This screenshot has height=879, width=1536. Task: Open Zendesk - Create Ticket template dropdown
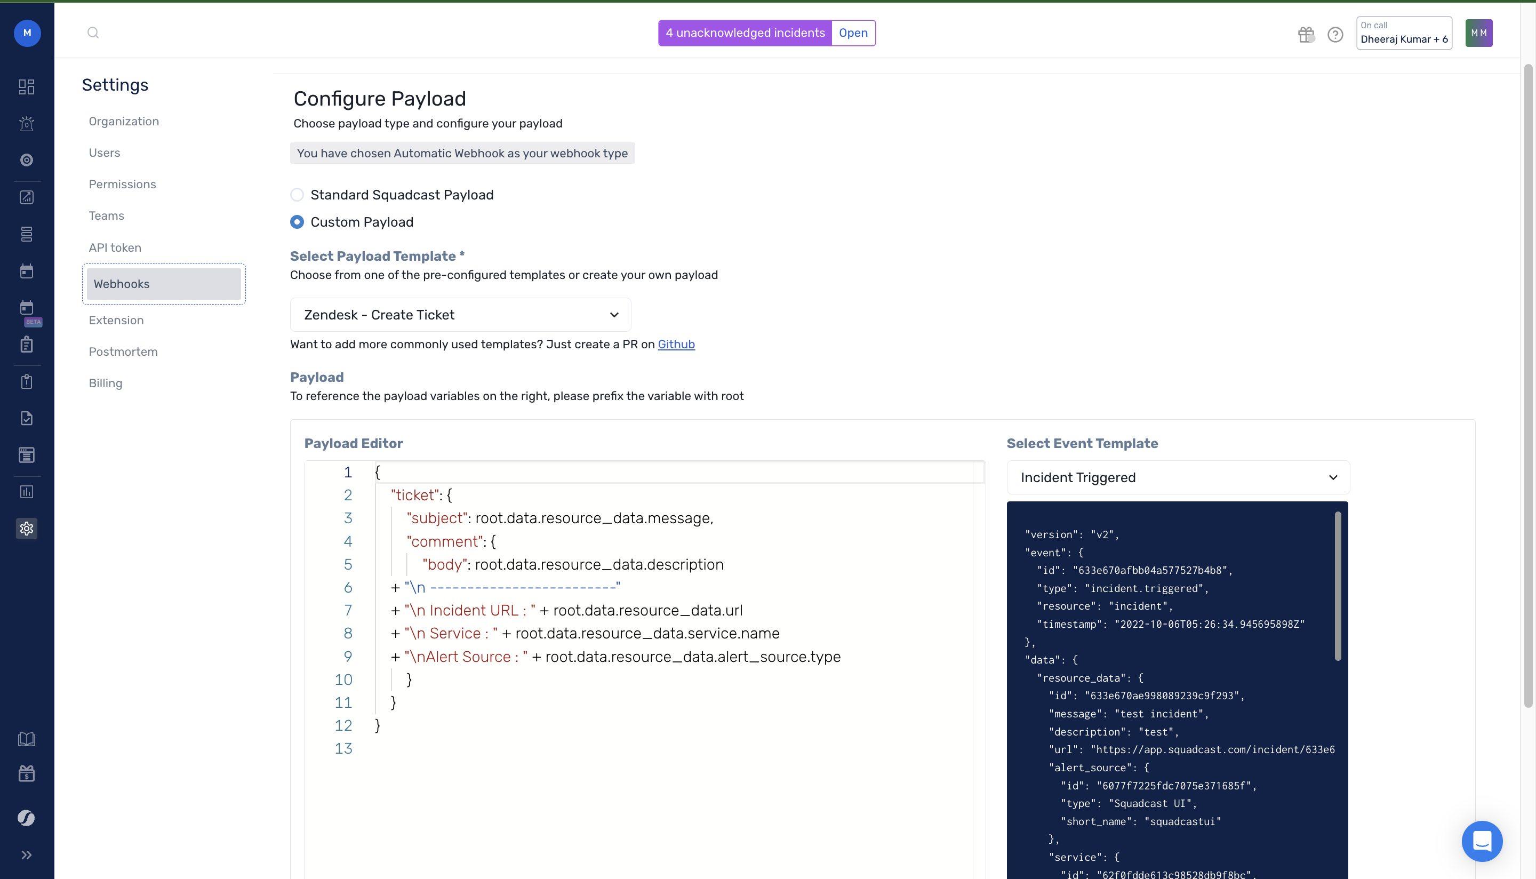[x=460, y=315]
